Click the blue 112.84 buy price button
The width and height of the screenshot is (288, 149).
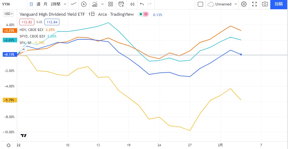52,22
